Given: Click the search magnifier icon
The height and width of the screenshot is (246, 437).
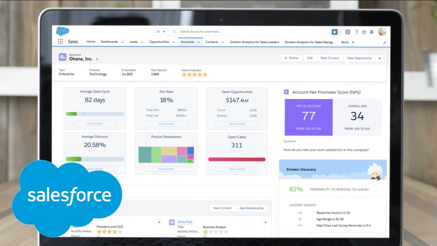Looking at the screenshot, I should pyautogui.click(x=174, y=31).
